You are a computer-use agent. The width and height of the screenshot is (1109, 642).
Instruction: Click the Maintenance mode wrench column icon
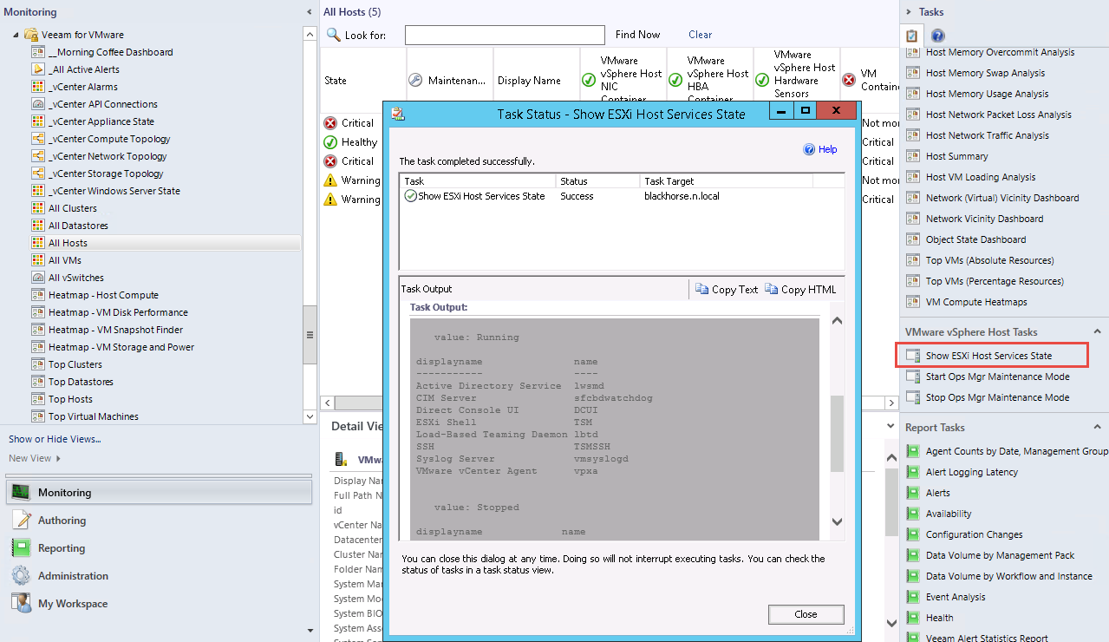(415, 81)
